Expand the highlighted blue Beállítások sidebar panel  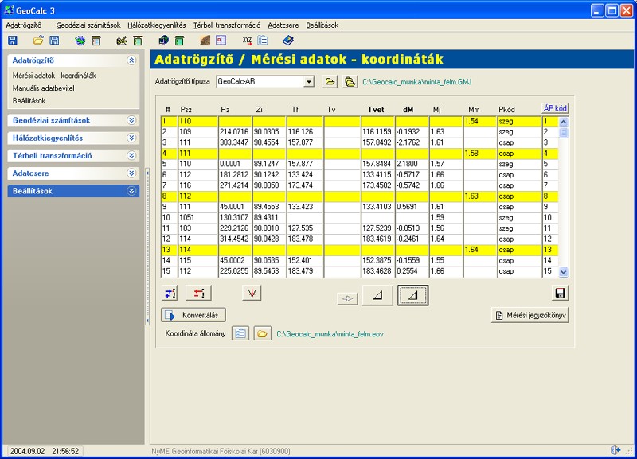131,191
